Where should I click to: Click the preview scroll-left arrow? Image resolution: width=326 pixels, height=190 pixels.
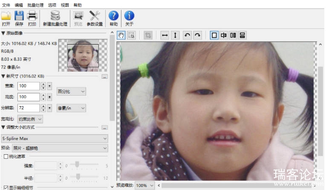159,185
